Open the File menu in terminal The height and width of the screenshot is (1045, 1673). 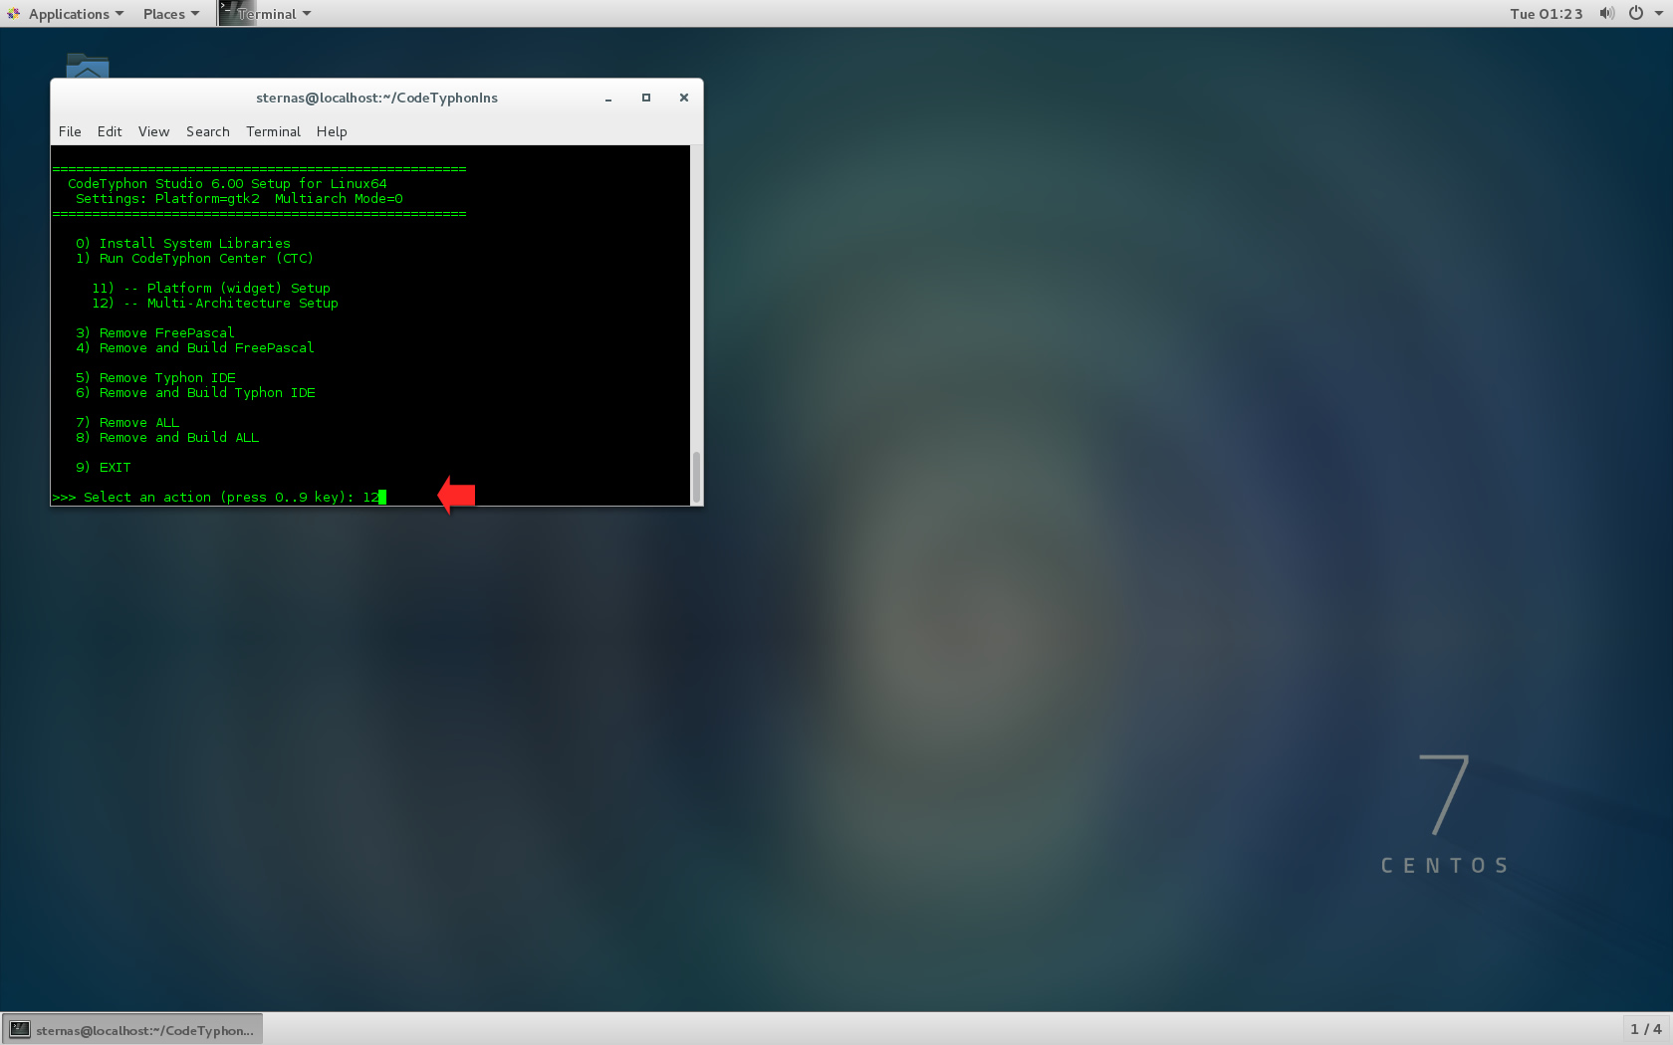[x=70, y=131]
